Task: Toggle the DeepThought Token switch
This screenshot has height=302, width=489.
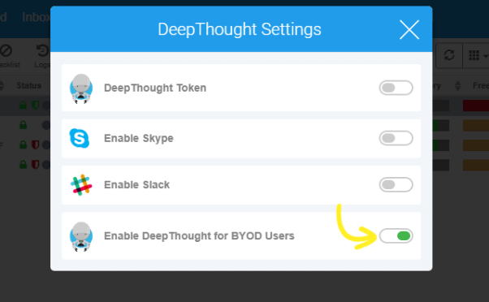Action: pyautogui.click(x=396, y=88)
